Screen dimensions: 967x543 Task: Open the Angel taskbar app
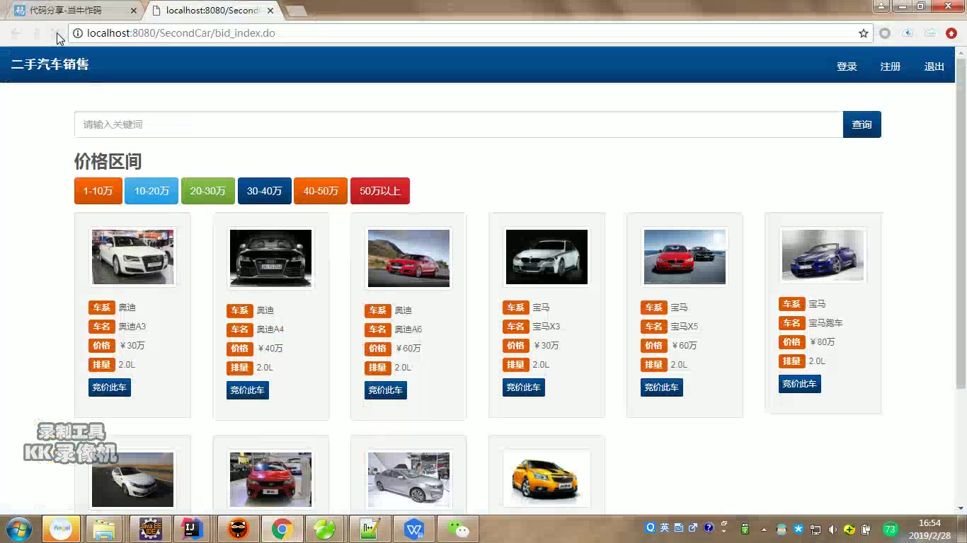(61, 529)
